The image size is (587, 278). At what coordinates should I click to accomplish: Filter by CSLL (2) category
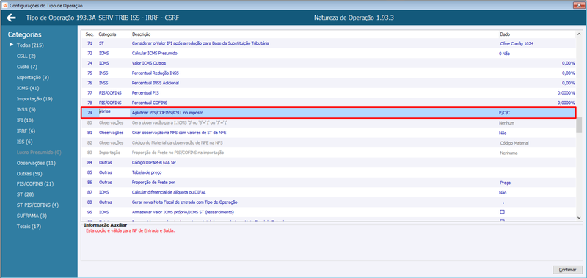click(26, 56)
